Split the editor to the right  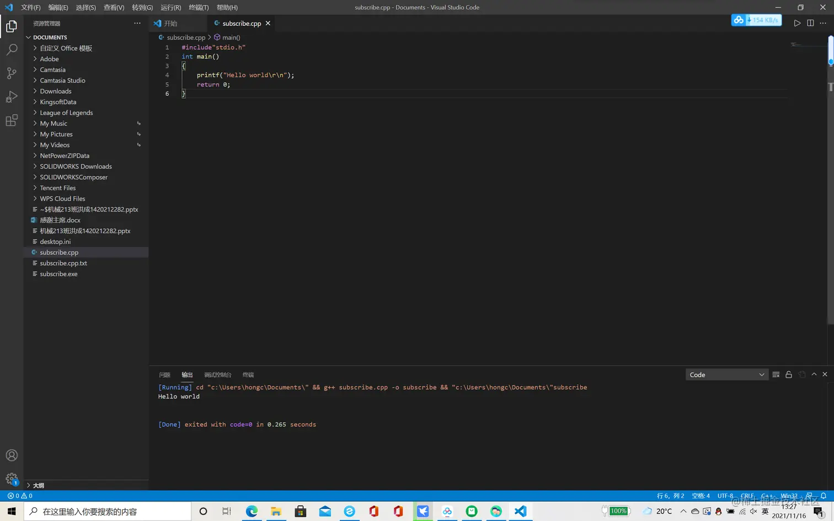810,23
